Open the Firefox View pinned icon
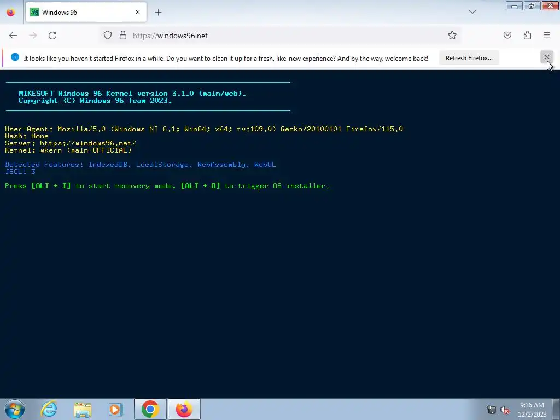Image resolution: width=560 pixels, height=420 pixels. coord(11,13)
